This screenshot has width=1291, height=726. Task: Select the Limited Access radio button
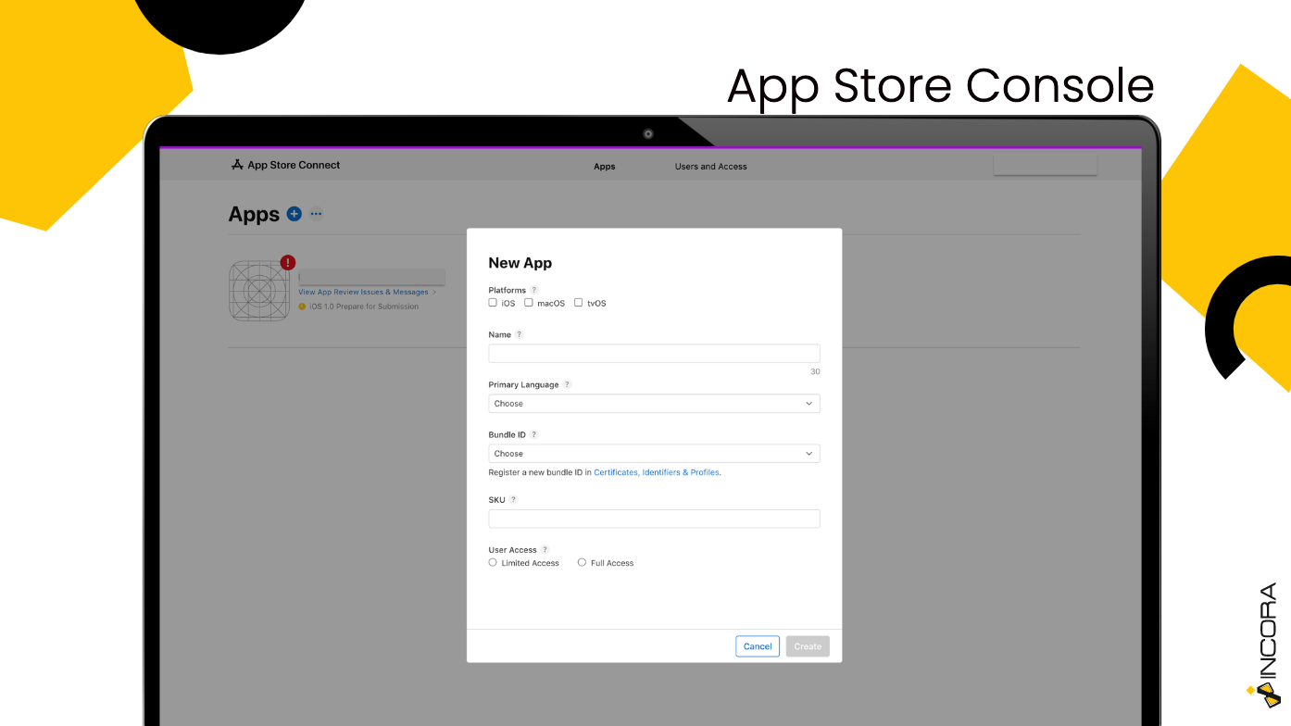pos(493,562)
